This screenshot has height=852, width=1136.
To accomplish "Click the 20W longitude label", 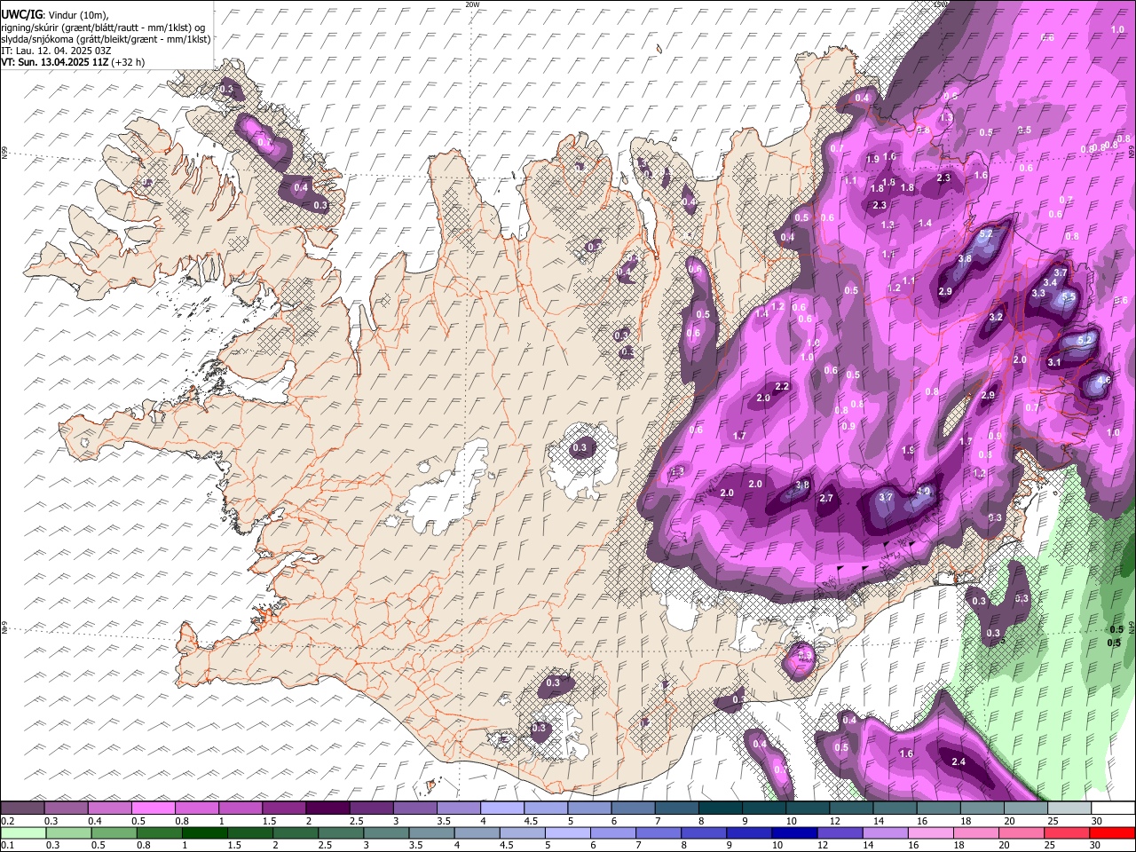I will (x=471, y=4).
